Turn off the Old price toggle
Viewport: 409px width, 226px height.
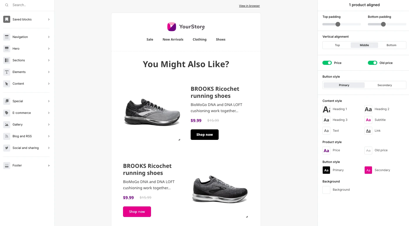pyautogui.click(x=372, y=63)
